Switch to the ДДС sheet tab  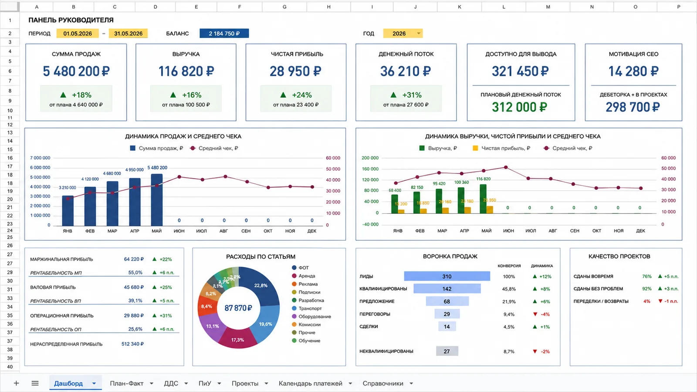171,383
